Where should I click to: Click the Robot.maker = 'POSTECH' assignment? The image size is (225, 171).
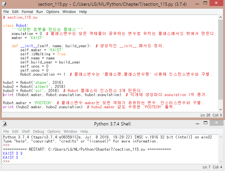28,103
